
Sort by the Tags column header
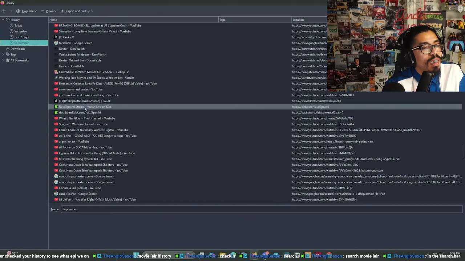(x=255, y=20)
